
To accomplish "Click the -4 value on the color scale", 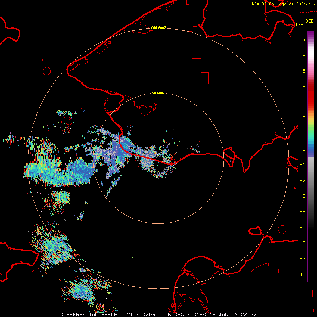I will (x=303, y=212).
